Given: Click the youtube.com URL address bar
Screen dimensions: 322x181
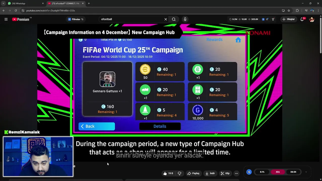Looking at the screenshot, I should coord(151,11).
